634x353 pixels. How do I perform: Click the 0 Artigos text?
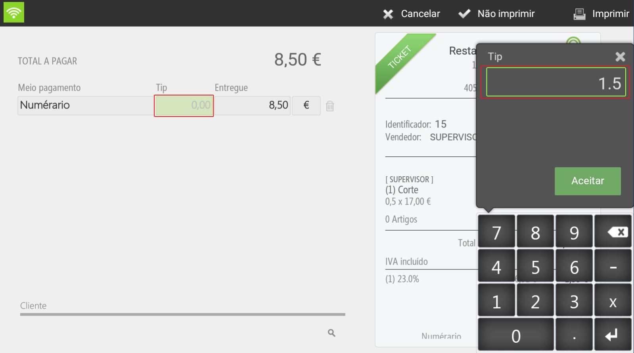401,219
